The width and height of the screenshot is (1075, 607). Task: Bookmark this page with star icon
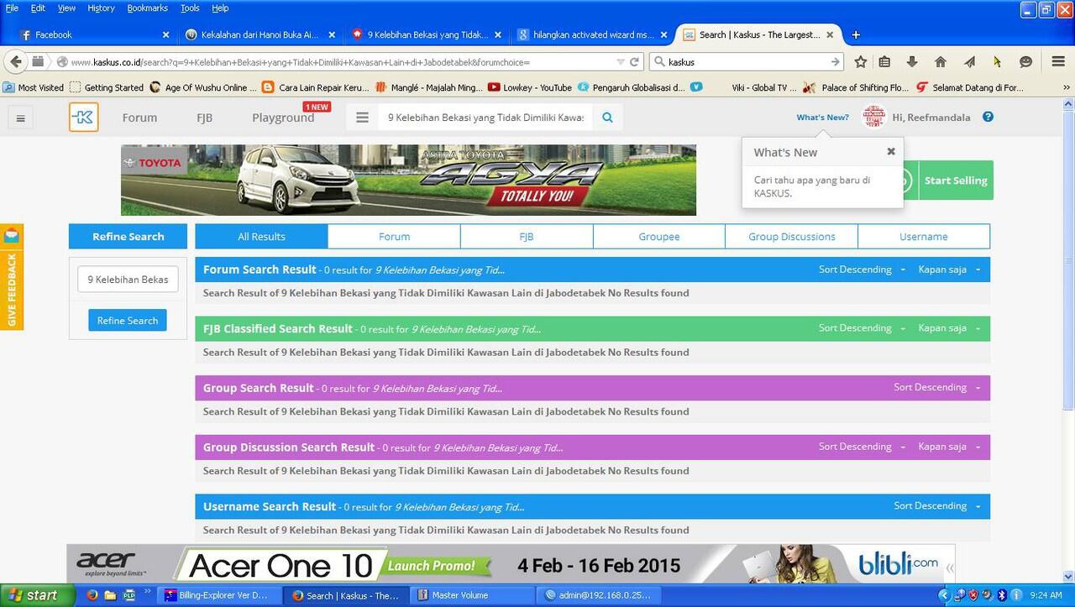pos(861,61)
